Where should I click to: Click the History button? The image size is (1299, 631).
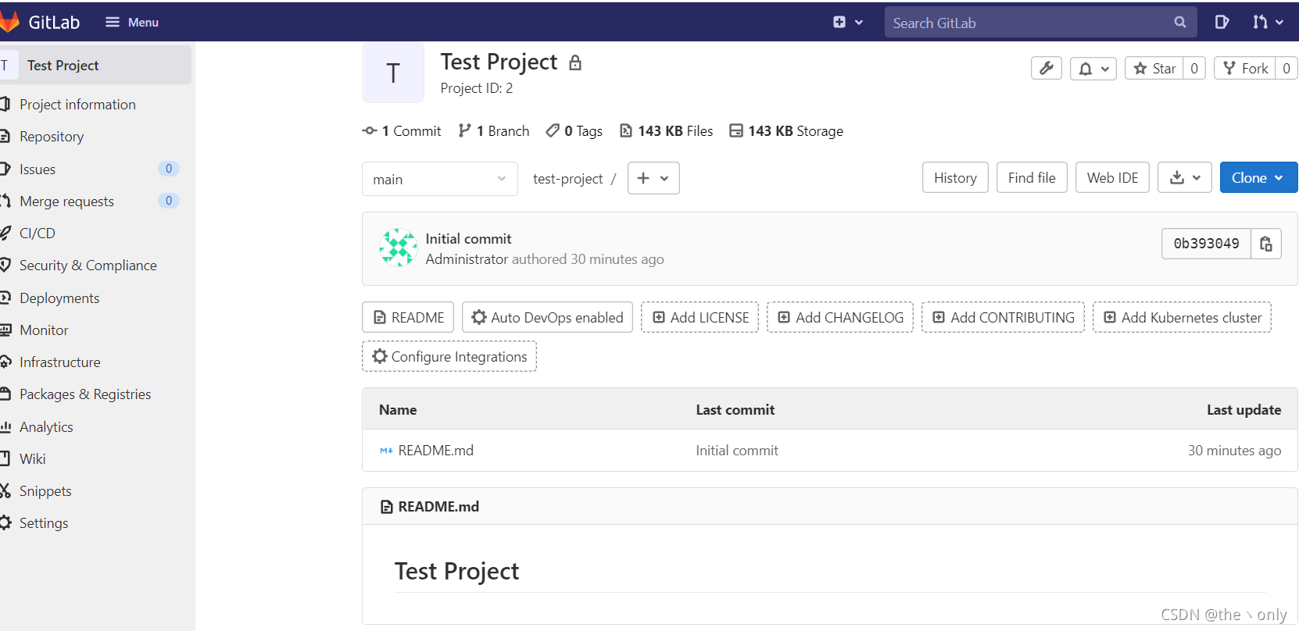coord(955,177)
